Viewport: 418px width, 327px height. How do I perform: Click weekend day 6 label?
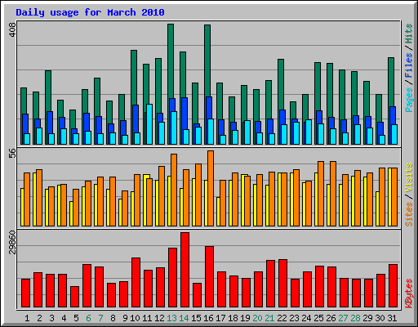[88, 318]
